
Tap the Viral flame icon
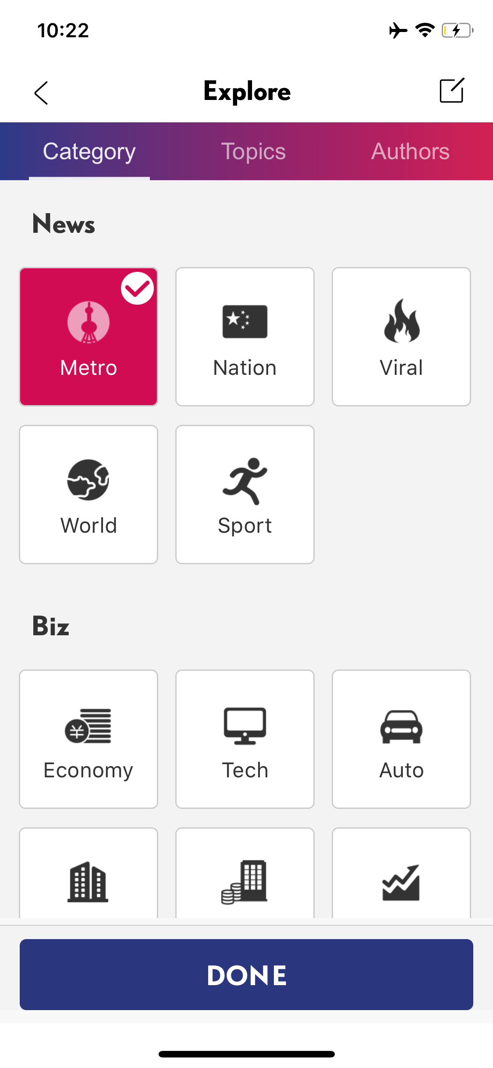pos(401,320)
